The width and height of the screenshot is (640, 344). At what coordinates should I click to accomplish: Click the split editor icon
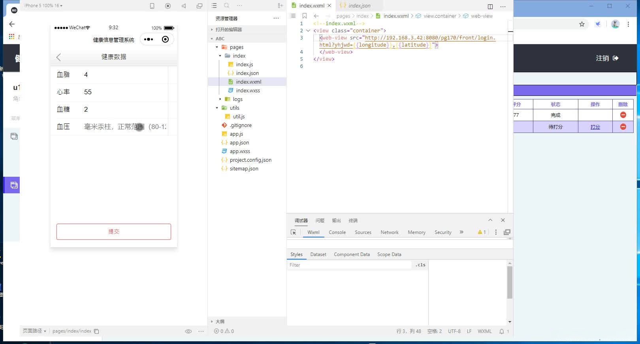pyautogui.click(x=490, y=6)
